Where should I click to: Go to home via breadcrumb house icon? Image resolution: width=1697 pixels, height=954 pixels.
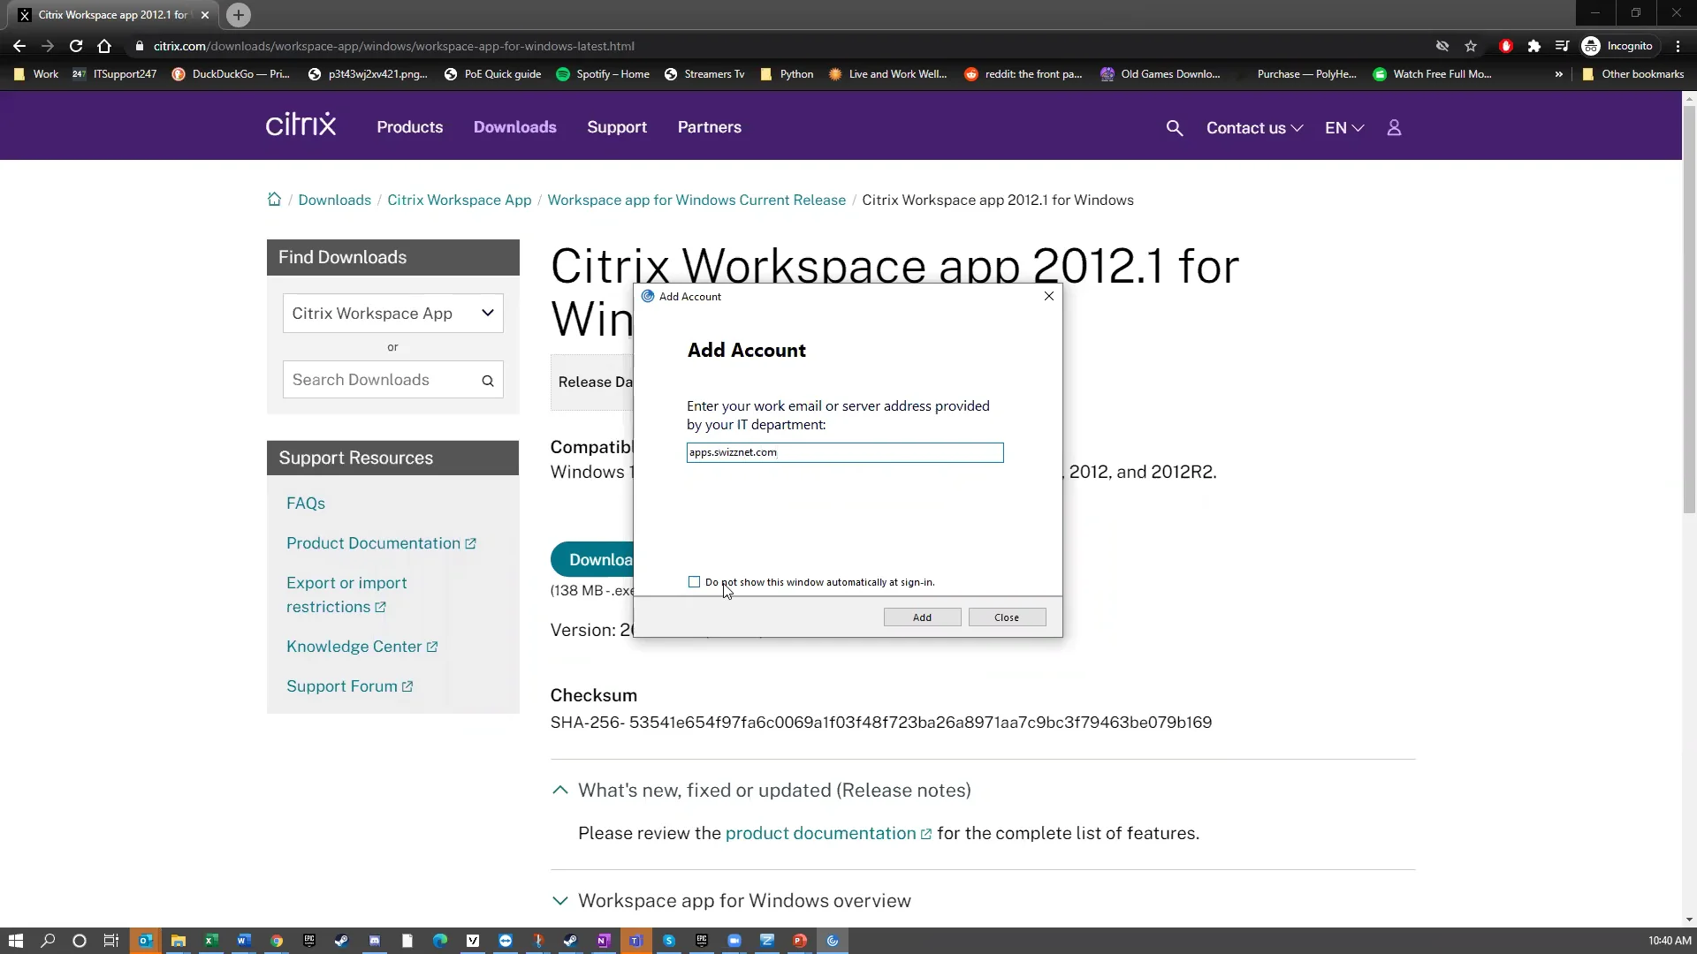[x=274, y=200]
